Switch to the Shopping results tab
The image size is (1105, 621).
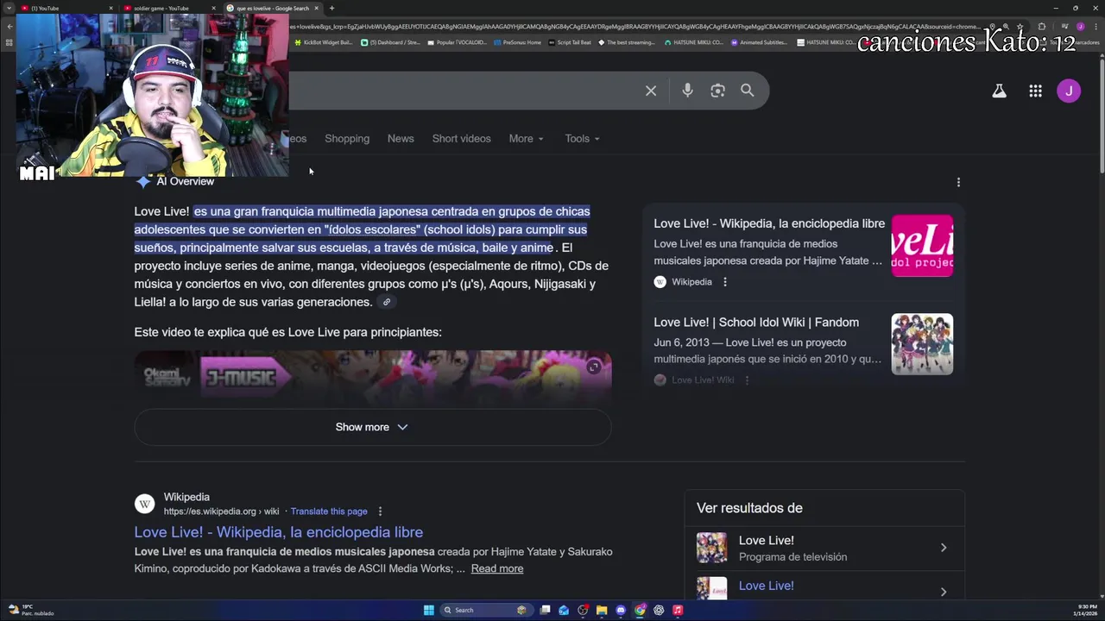pos(347,139)
